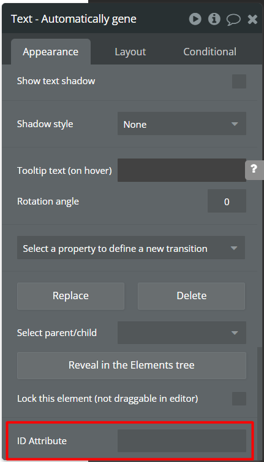The image size is (264, 462).
Task: Open the Shadow style dropdown
Action: click(182, 123)
